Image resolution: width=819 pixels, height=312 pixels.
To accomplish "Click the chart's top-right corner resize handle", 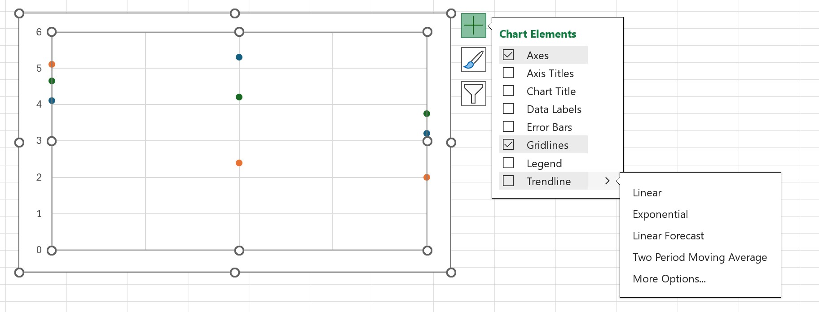I will [451, 13].
